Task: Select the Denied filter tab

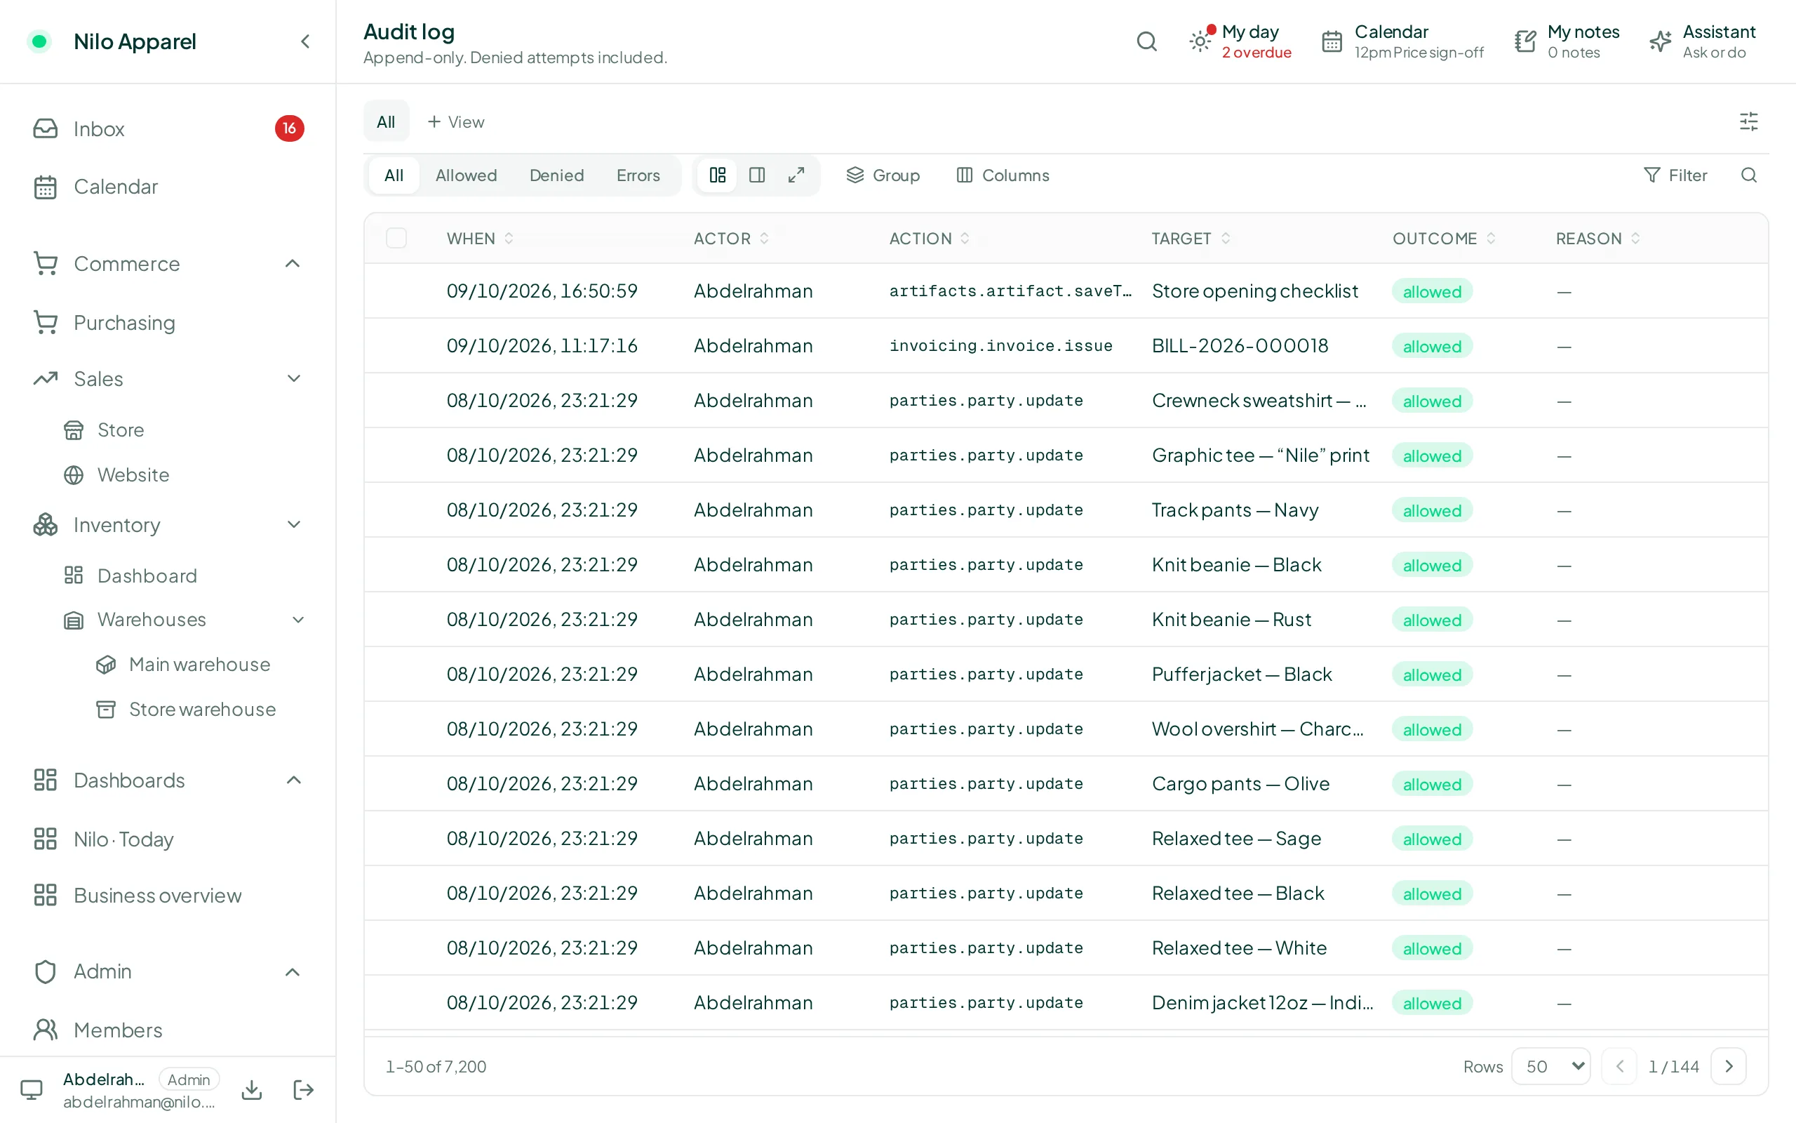Action: (556, 175)
